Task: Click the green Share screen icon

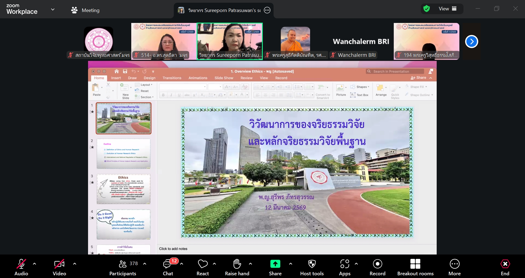Action: coord(275,264)
